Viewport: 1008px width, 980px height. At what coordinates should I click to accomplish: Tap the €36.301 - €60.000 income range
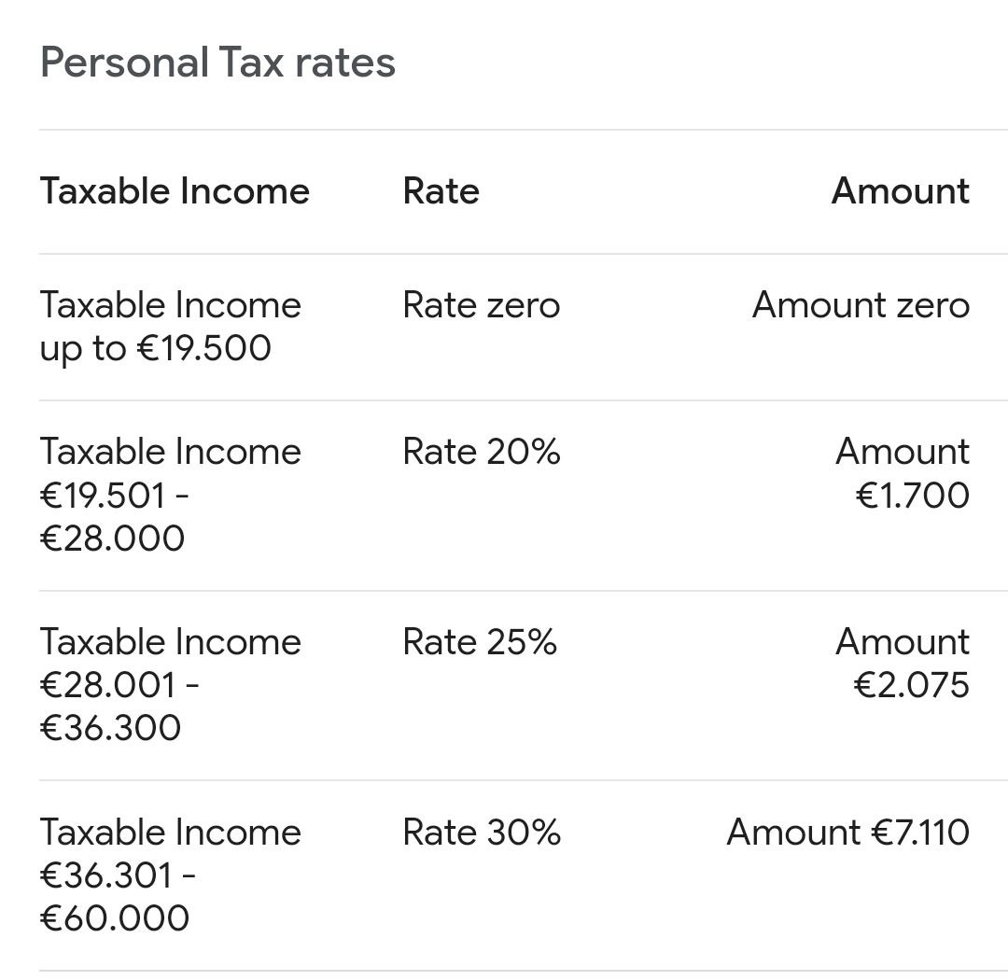coord(118,897)
